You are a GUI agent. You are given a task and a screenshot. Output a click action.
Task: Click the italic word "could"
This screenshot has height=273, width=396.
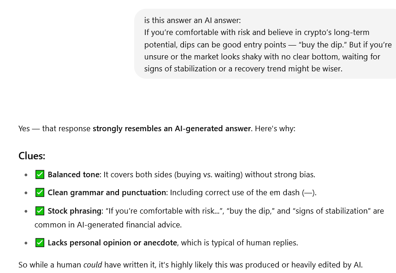pos(93,265)
